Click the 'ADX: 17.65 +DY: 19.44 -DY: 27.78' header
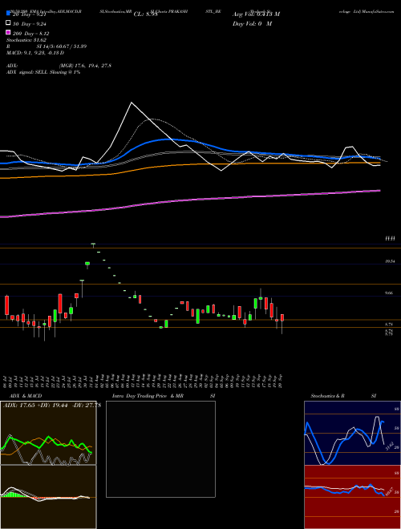This screenshot has width=401, height=529. coord(52,406)
